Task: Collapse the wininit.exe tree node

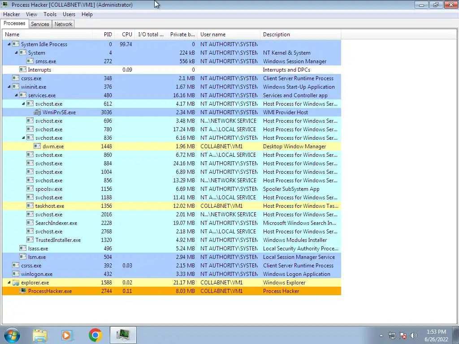Action: click(x=9, y=86)
